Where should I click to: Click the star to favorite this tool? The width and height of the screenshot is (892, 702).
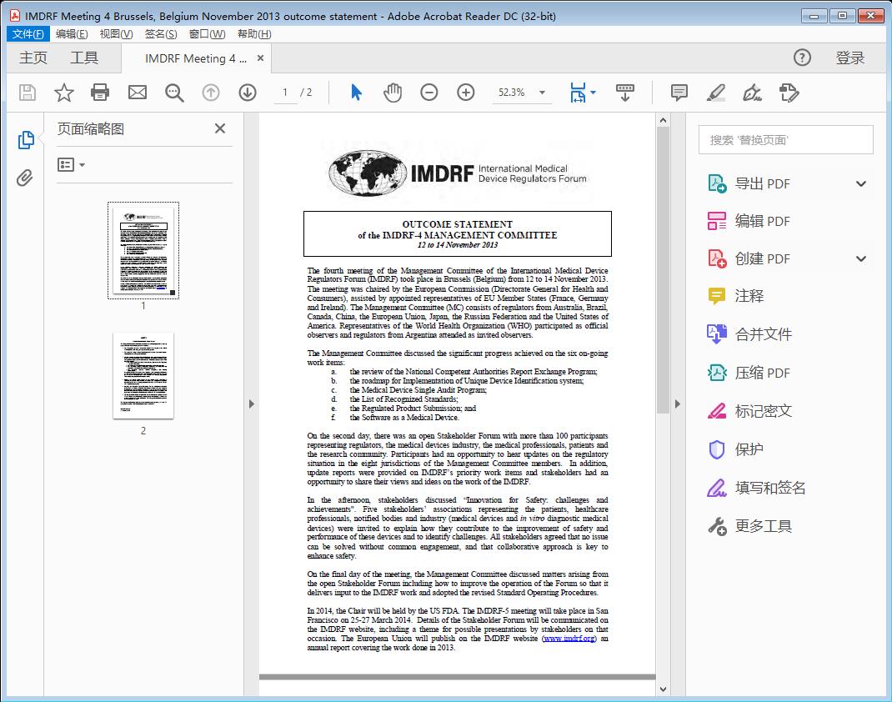63,93
